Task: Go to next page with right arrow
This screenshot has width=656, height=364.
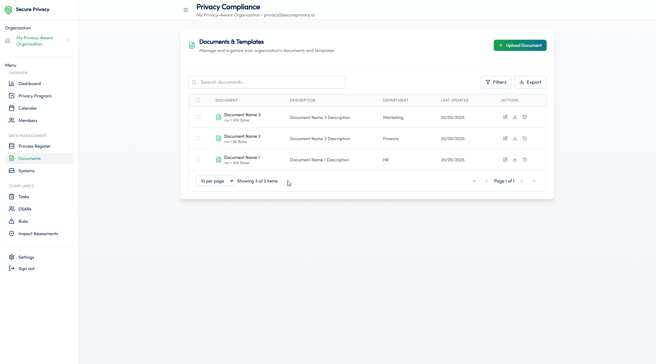Action: tap(522, 181)
